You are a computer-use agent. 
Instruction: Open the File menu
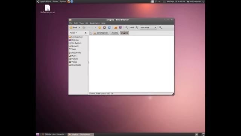click(x=71, y=23)
